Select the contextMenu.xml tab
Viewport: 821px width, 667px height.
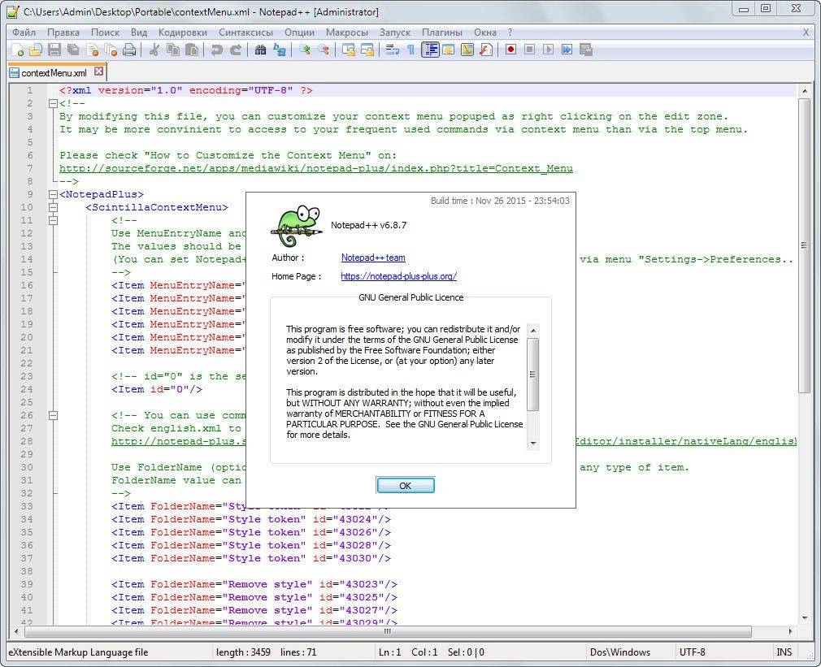pyautogui.click(x=54, y=73)
